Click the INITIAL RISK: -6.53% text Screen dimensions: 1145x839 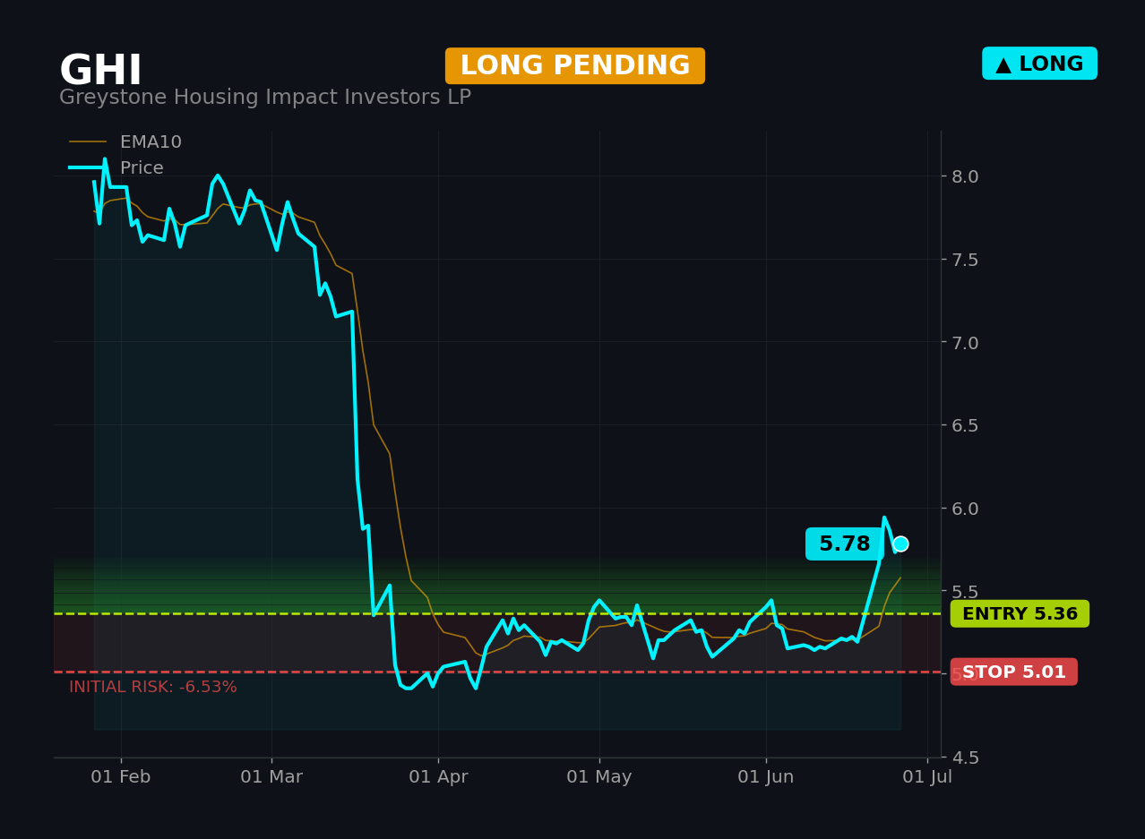click(x=153, y=687)
